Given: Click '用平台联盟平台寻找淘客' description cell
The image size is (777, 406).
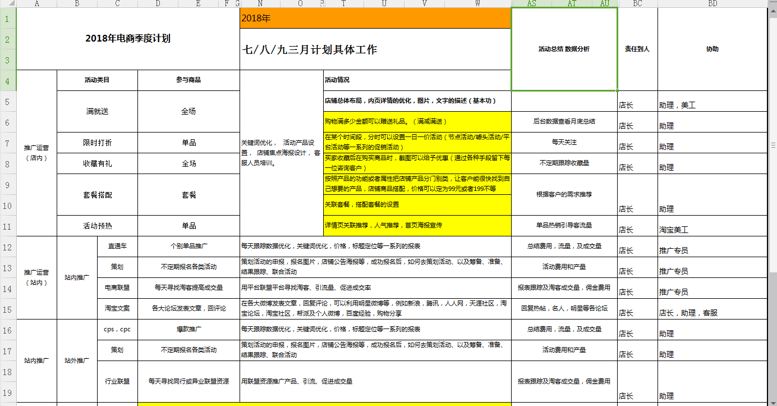Looking at the screenshot, I should pyautogui.click(x=375, y=288).
